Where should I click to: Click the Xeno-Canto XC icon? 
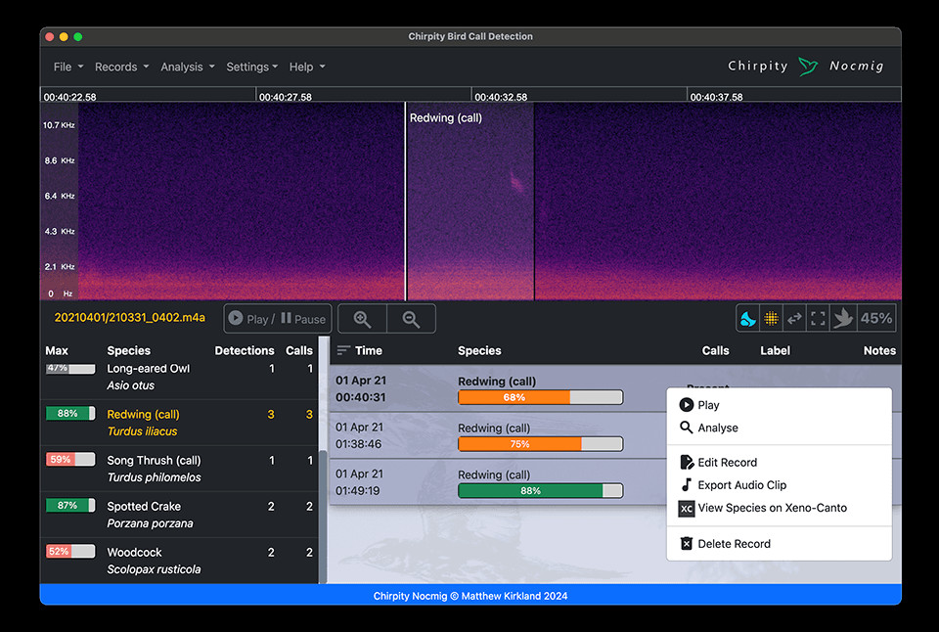687,509
